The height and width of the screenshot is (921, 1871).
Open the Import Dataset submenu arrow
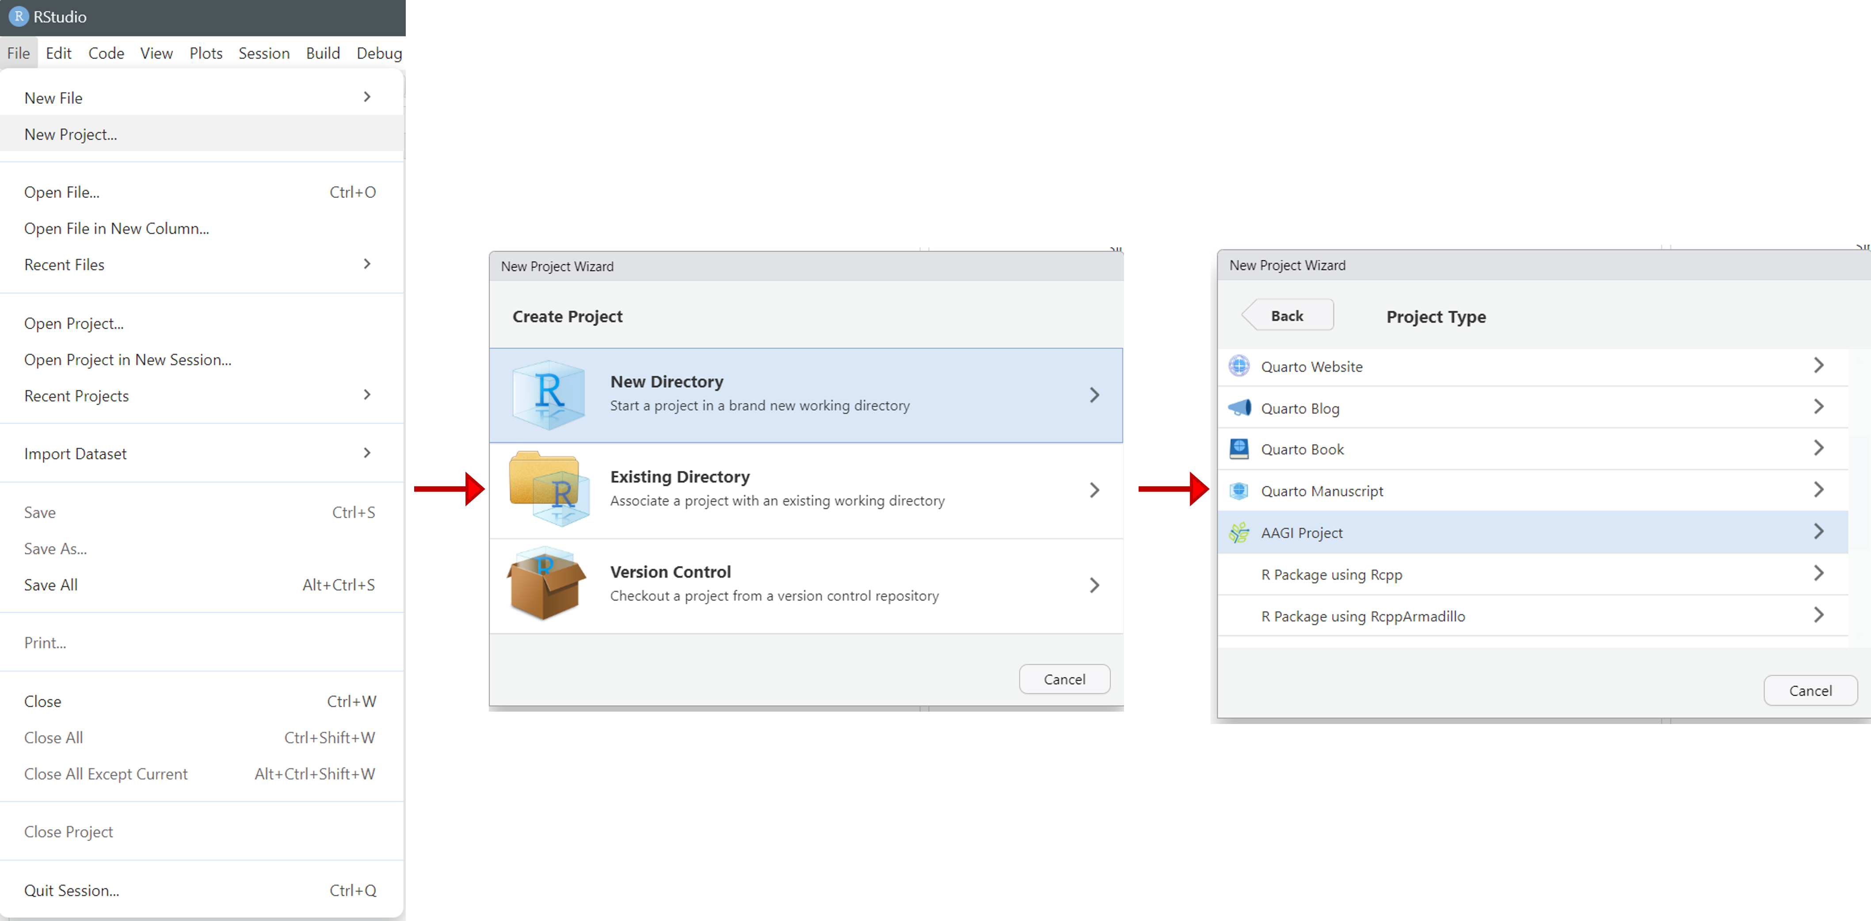pos(367,453)
